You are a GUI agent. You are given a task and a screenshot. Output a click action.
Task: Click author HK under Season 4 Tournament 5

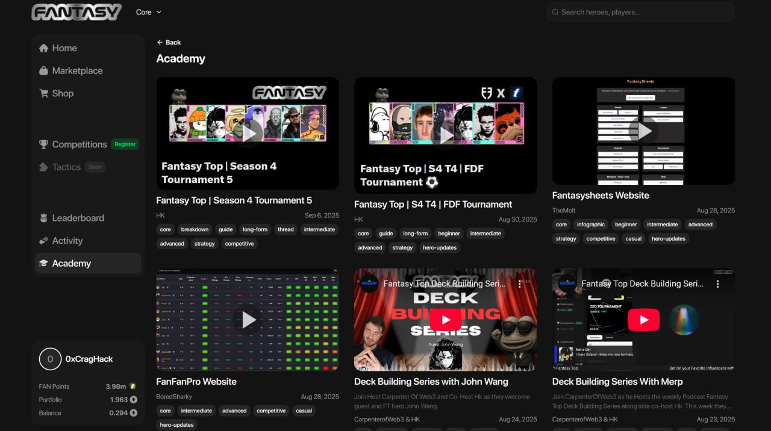point(160,215)
